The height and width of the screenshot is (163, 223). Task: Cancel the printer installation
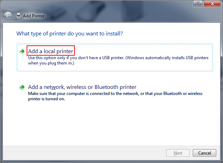[205, 153]
